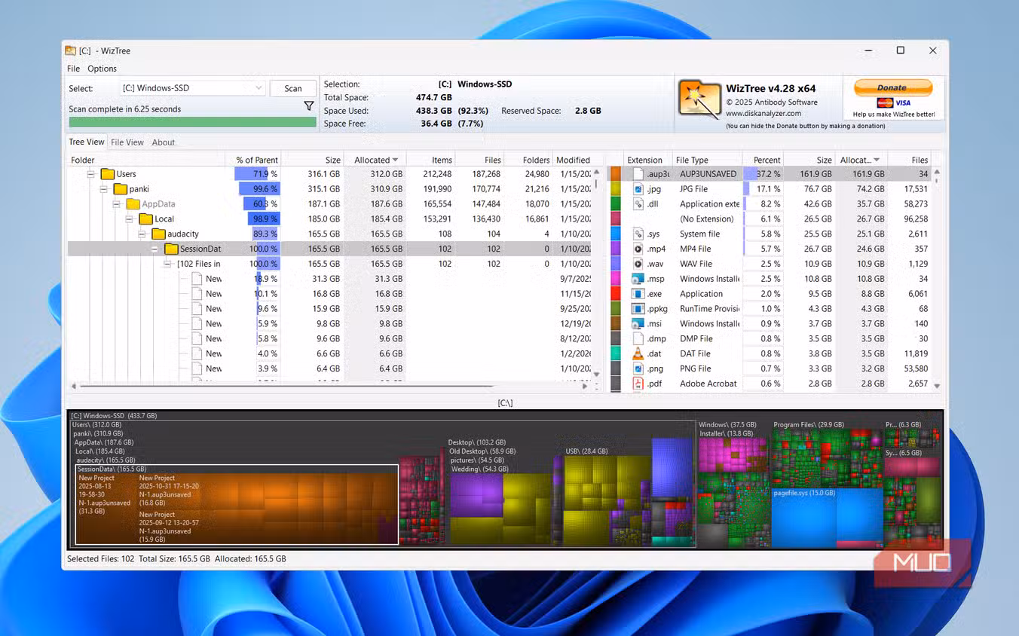This screenshot has height=636, width=1019.
Task: Click the .exe application icon
Action: pos(638,294)
